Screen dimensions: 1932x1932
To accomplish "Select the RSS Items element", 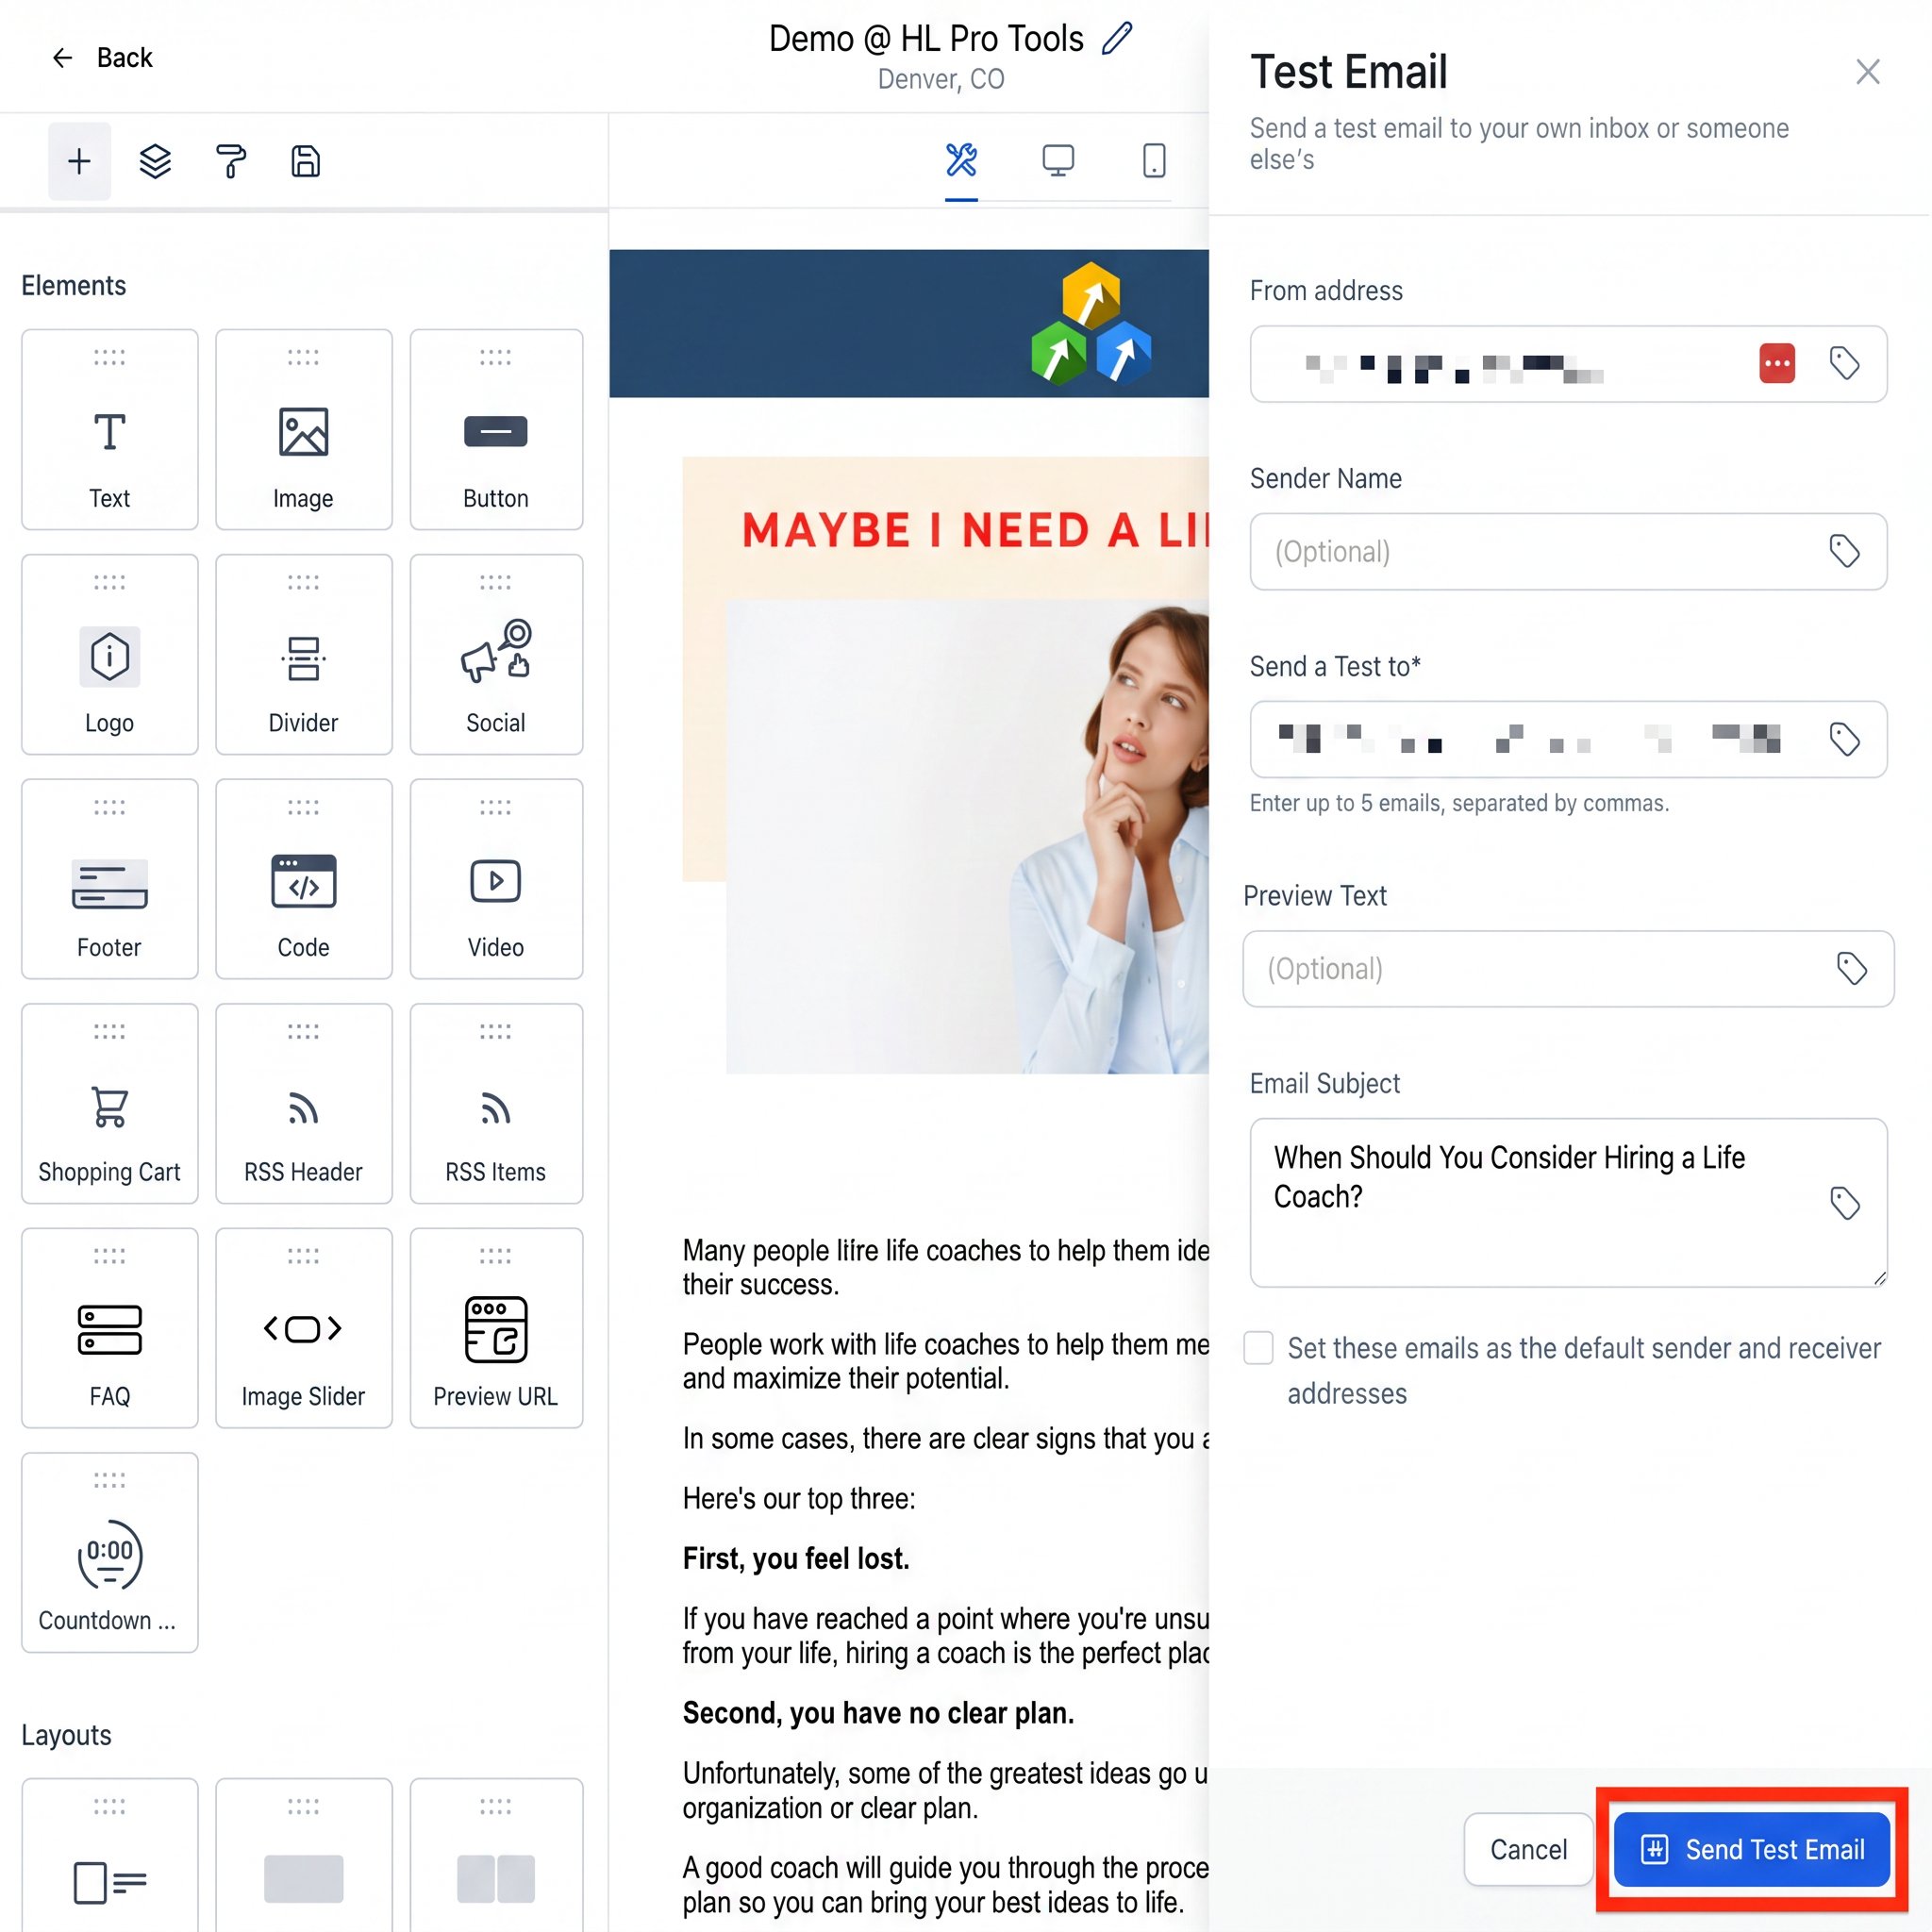I will point(496,1104).
